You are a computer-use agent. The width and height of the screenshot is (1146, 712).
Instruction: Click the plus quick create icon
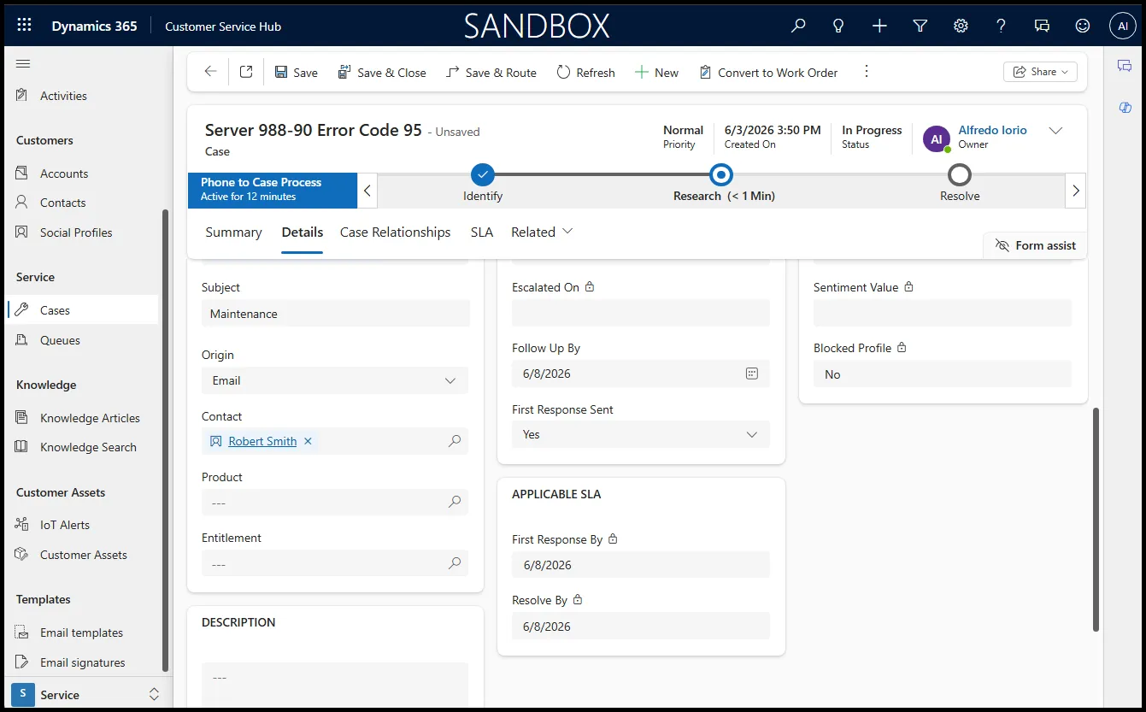pyautogui.click(x=879, y=26)
